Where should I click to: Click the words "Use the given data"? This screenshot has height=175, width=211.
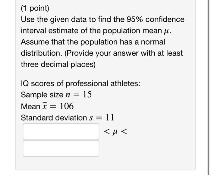tap(54, 20)
